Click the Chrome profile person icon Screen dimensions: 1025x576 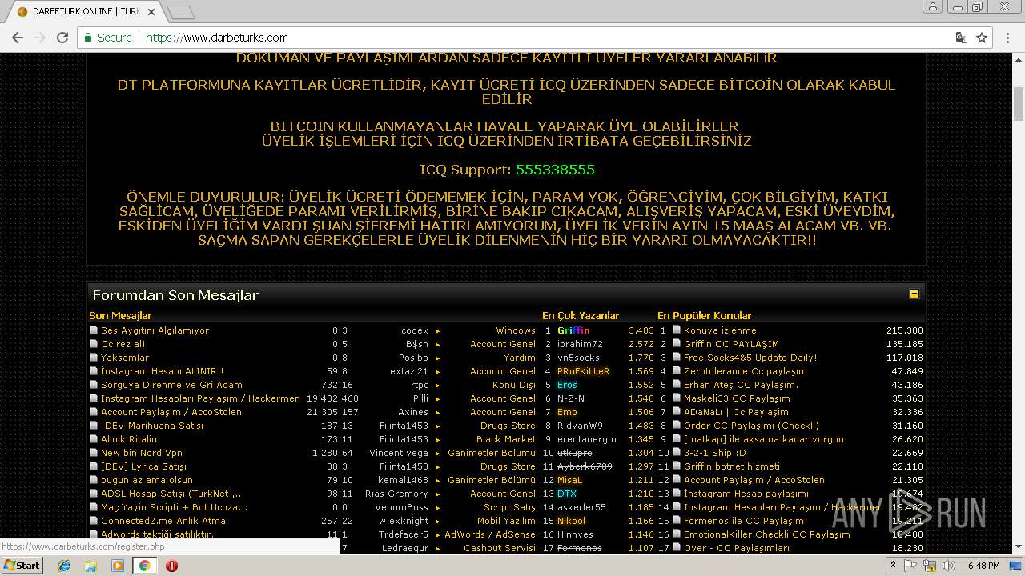click(x=933, y=6)
